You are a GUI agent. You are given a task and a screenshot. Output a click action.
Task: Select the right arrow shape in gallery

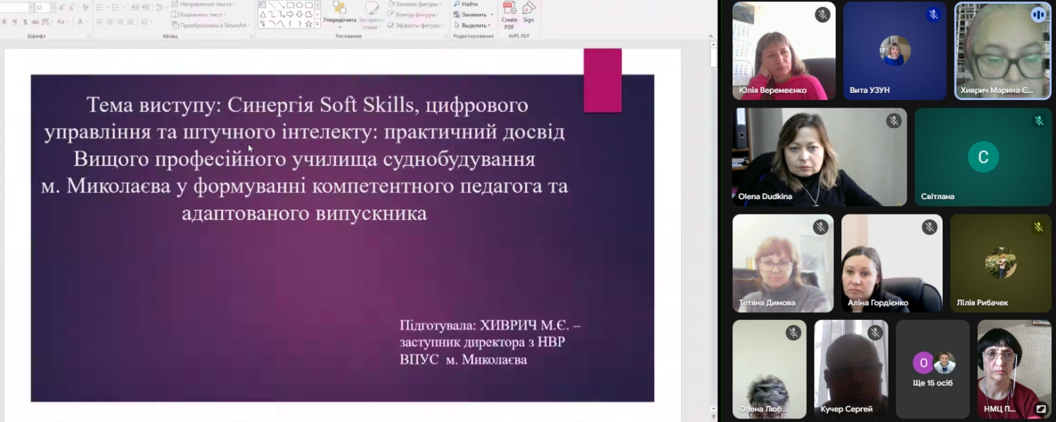[289, 14]
